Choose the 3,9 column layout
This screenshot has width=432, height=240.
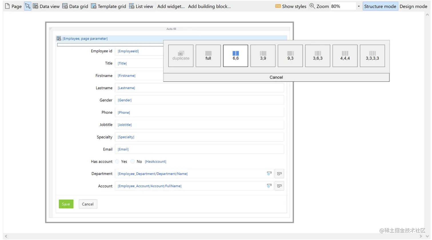(x=263, y=56)
